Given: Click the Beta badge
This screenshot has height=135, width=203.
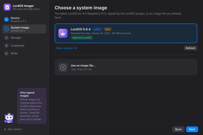Looking at the screenshot, I should point(108,29).
